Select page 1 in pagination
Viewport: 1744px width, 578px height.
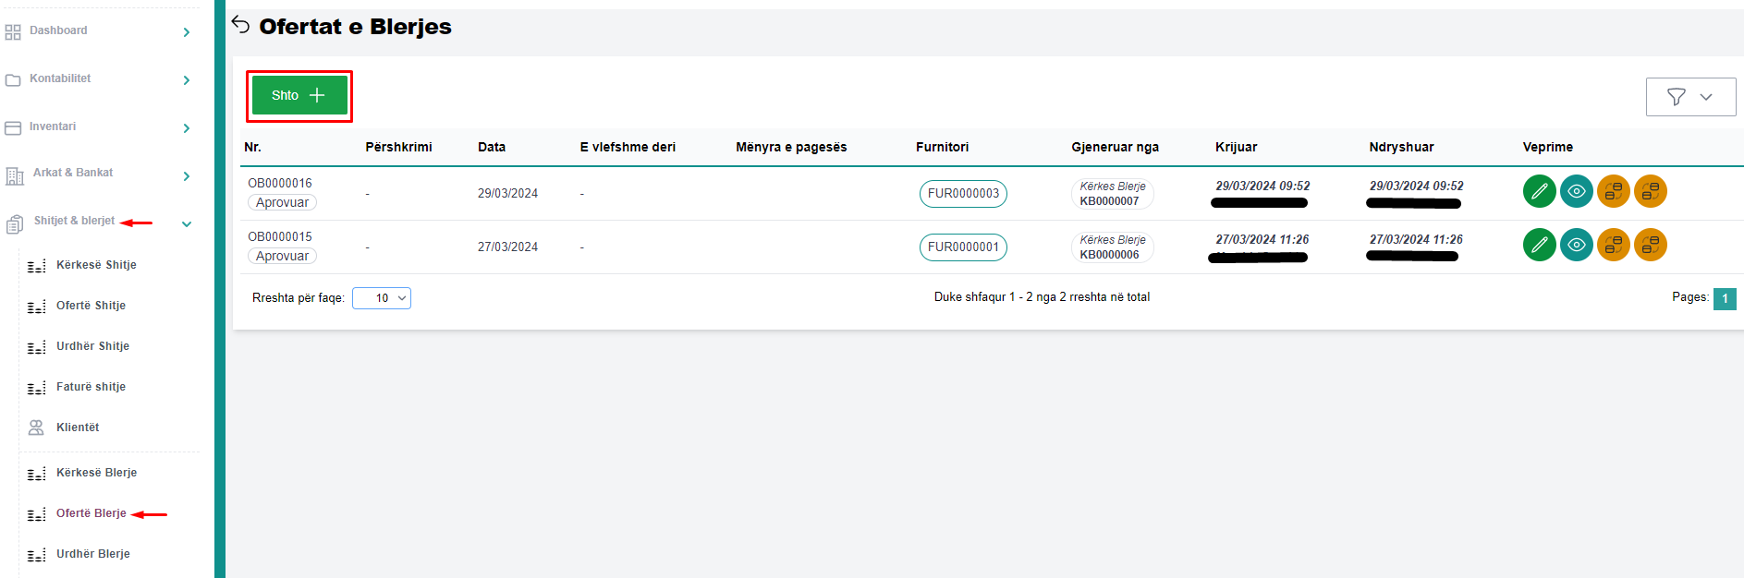click(1724, 298)
